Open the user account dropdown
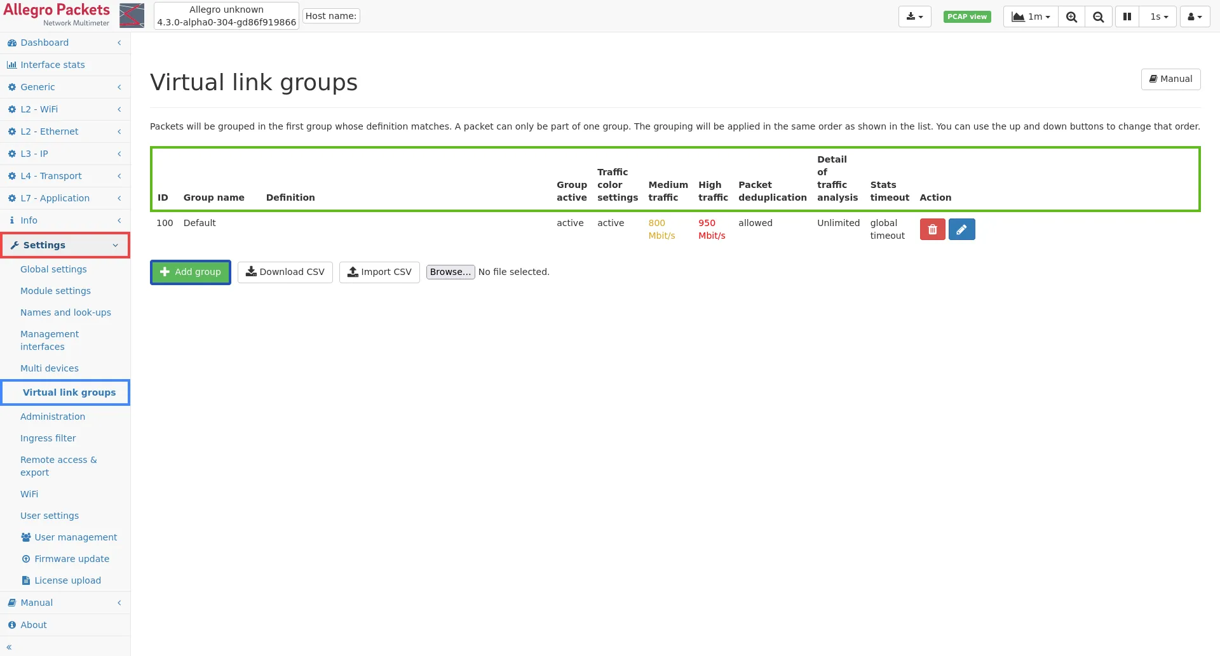The height and width of the screenshot is (656, 1220). click(x=1195, y=17)
